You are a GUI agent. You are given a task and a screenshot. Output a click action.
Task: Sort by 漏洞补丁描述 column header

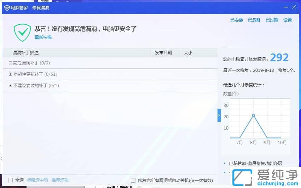point(26,53)
